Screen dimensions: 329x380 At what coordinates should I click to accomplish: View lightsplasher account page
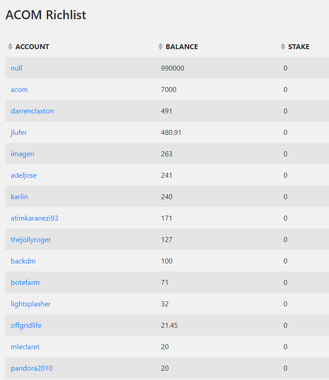click(31, 304)
